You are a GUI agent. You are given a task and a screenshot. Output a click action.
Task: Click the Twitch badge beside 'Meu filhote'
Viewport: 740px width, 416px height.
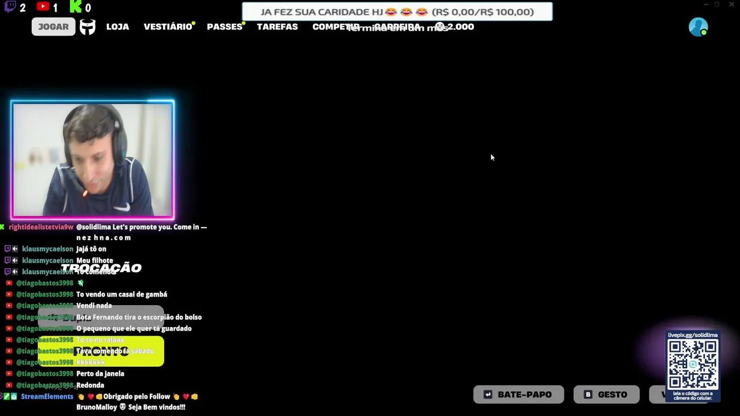coord(8,261)
